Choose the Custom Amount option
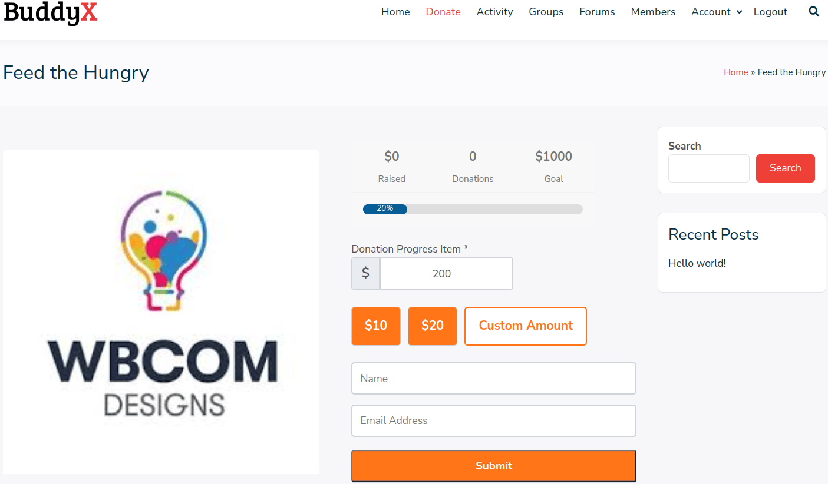The height and width of the screenshot is (484, 828). 526,326
